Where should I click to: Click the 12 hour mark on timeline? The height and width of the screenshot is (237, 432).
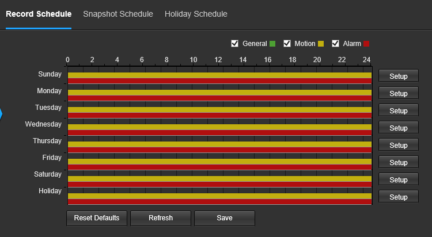tap(218, 60)
